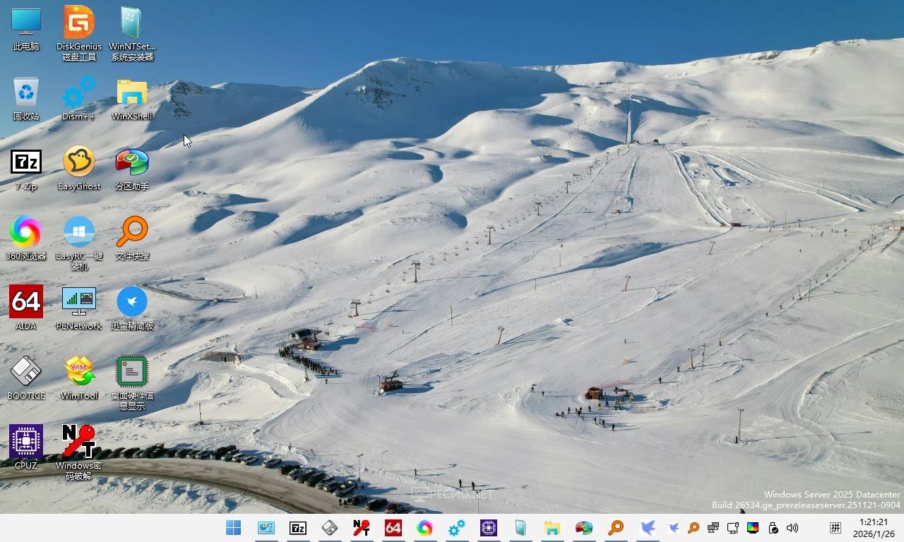
Task: Open CPUZ system information tool
Action: (x=25, y=440)
